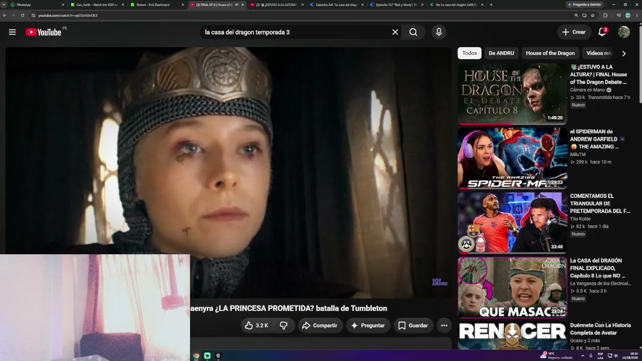Like the video with thumbs up
The width and height of the screenshot is (642, 361).
point(257,325)
